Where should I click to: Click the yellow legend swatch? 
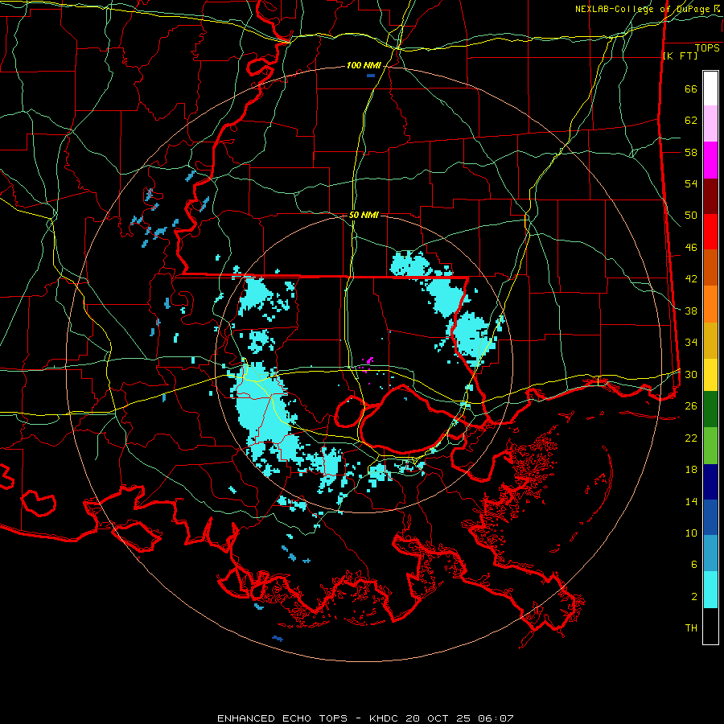[x=710, y=375]
